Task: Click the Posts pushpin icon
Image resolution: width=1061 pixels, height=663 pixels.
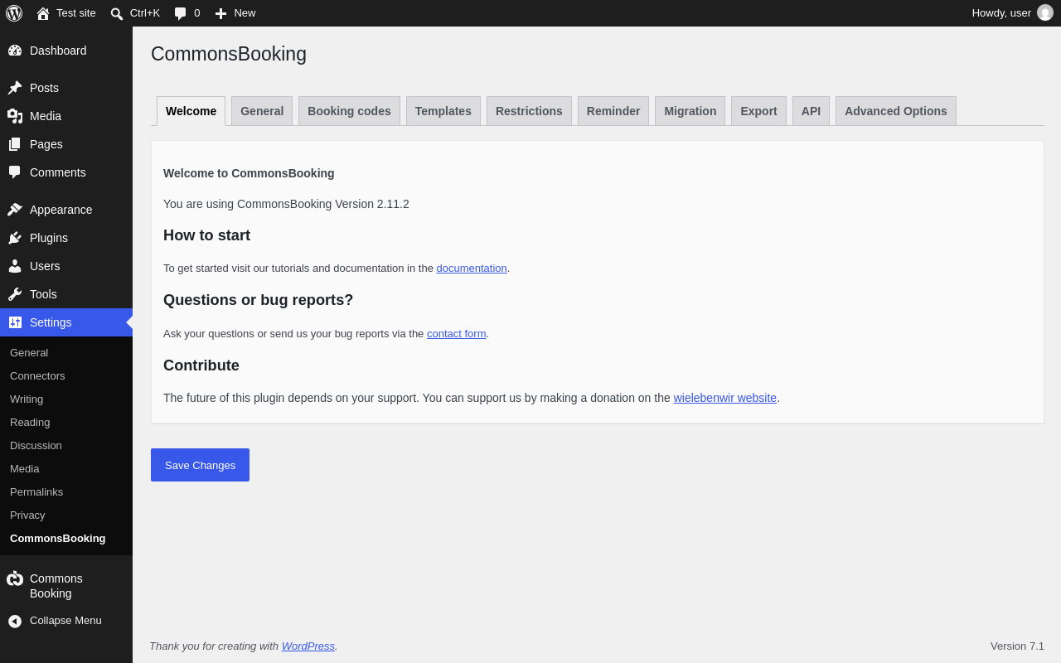Action: tap(15, 88)
